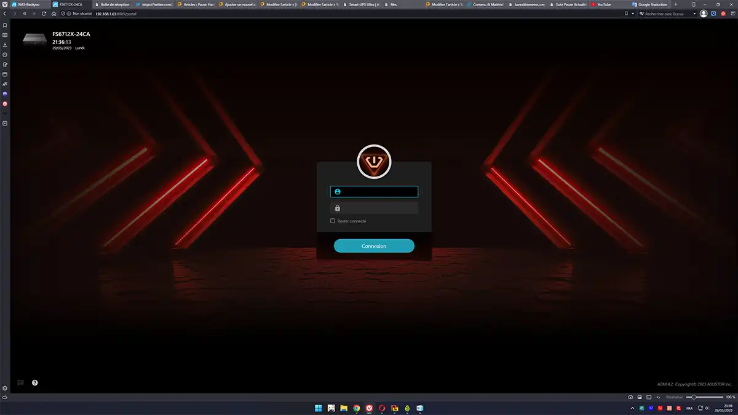Click the zoom slider in the status bar
This screenshot has height=415, width=738.
coord(694,397)
